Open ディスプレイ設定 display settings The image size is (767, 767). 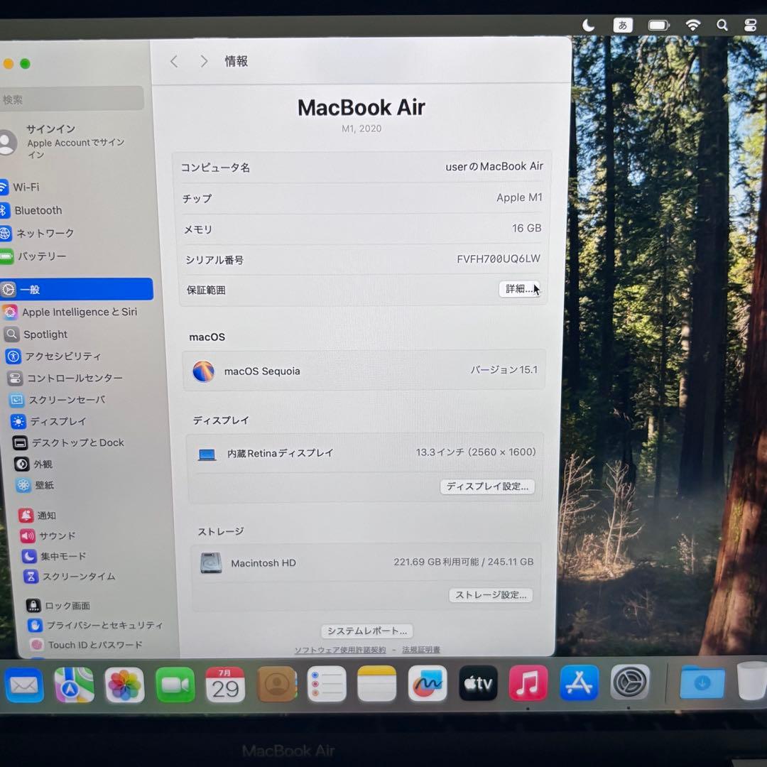tap(487, 486)
